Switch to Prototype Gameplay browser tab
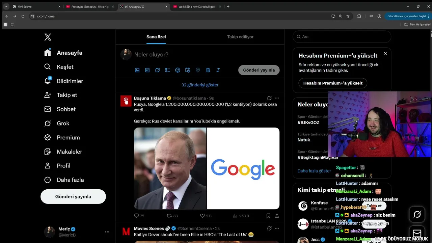This screenshot has height=243, width=432. tap(90, 6)
